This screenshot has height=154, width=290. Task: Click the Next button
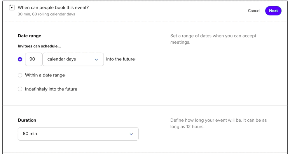pyautogui.click(x=273, y=11)
